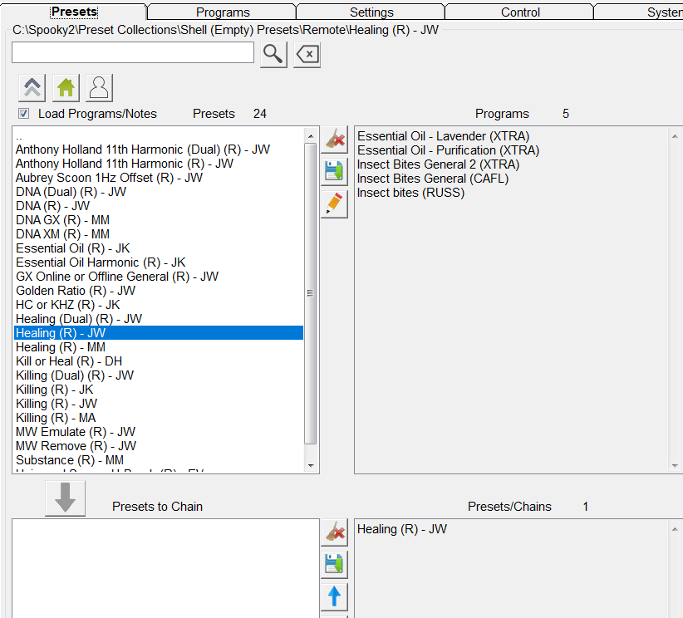Toggle Load Programs/Notes checkbox
The width and height of the screenshot is (683, 618).
pos(24,114)
